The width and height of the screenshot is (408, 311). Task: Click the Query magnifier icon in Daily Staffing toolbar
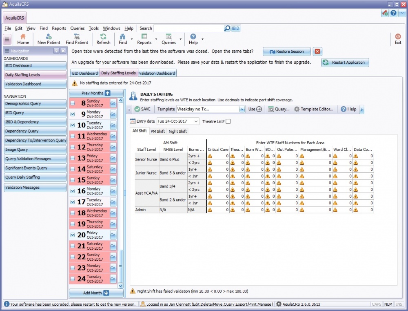(271, 109)
